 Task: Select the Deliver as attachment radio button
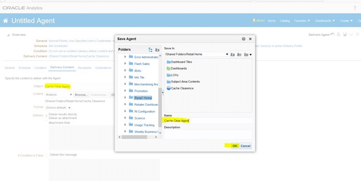coord(46,119)
